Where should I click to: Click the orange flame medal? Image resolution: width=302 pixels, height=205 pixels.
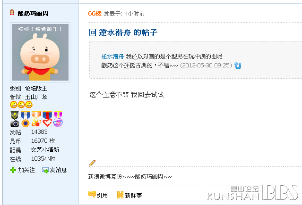coord(36,119)
